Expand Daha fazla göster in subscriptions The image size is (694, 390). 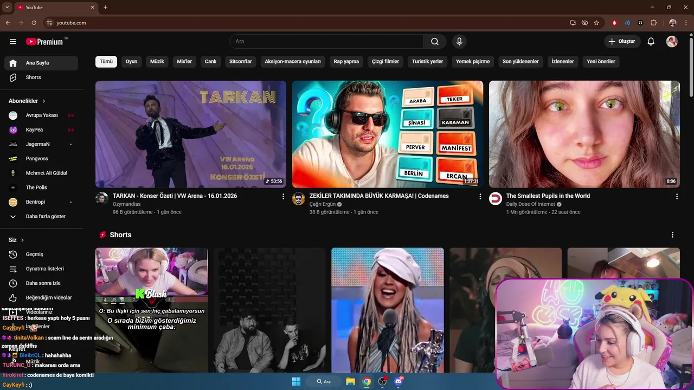click(41, 217)
